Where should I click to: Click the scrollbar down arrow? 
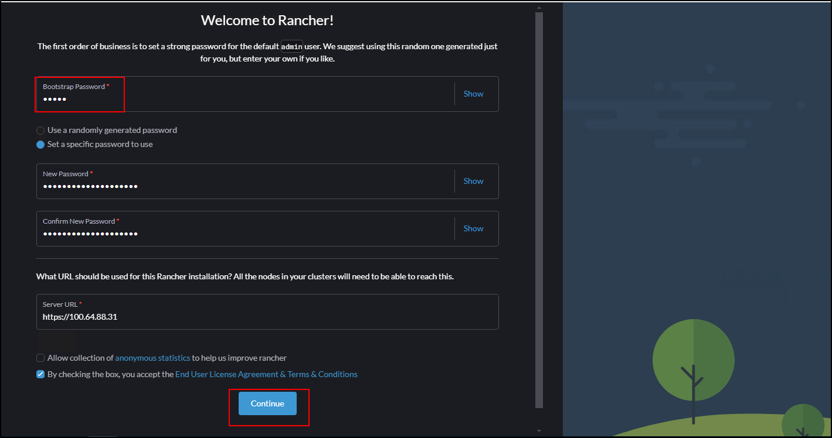pyautogui.click(x=539, y=431)
